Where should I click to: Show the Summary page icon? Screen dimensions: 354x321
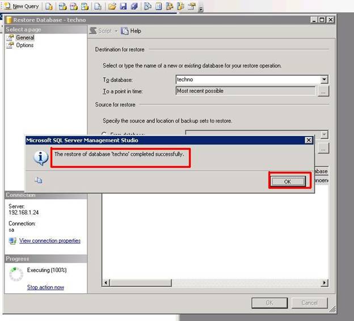[159, 6]
